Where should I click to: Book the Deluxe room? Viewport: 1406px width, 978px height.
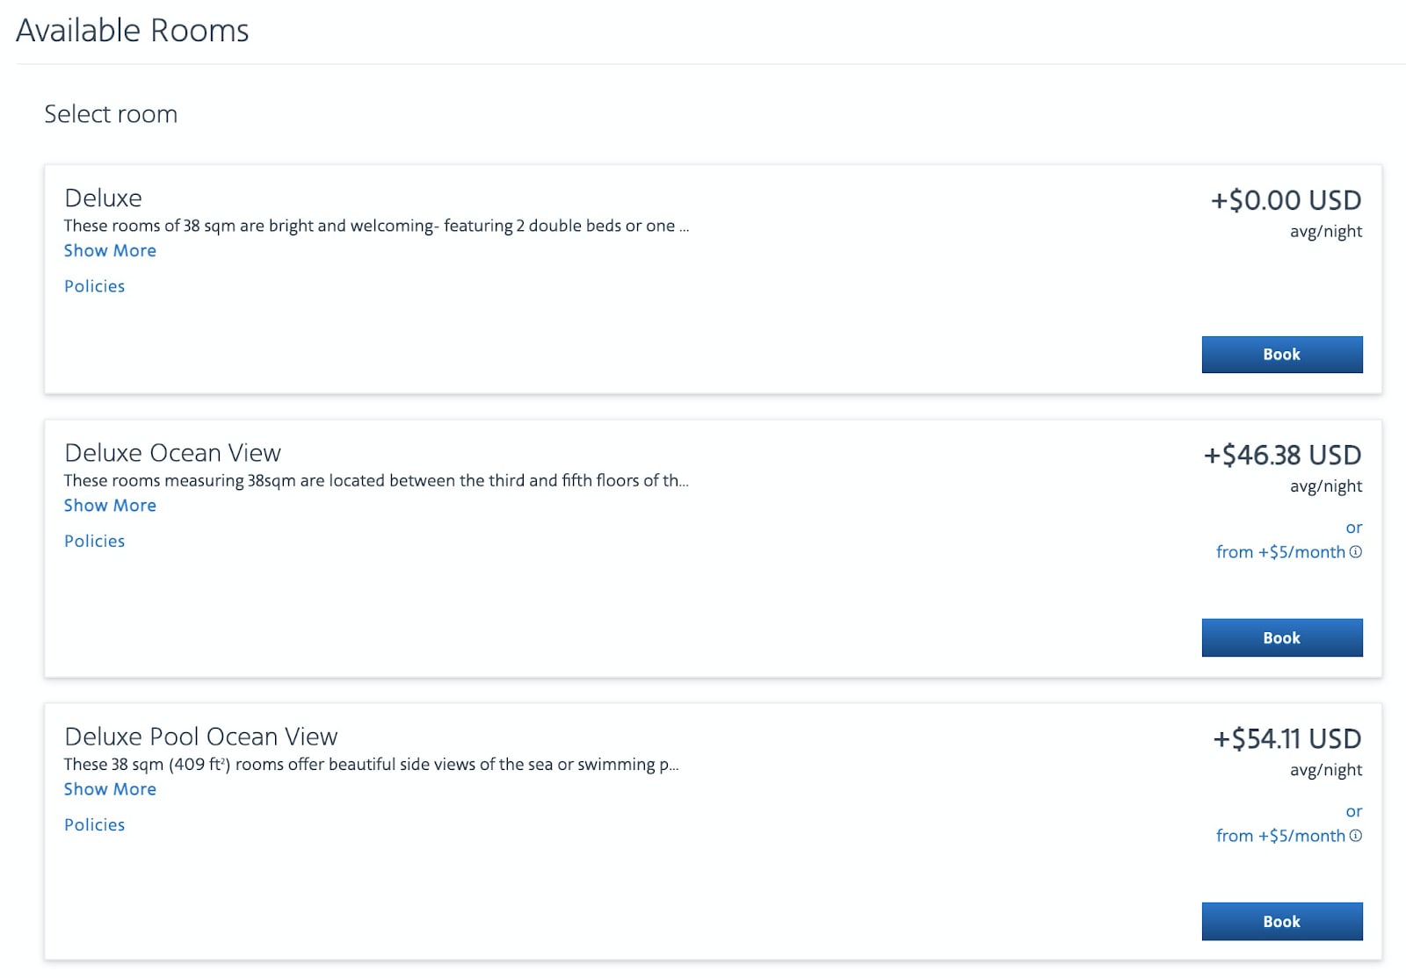pyautogui.click(x=1282, y=355)
